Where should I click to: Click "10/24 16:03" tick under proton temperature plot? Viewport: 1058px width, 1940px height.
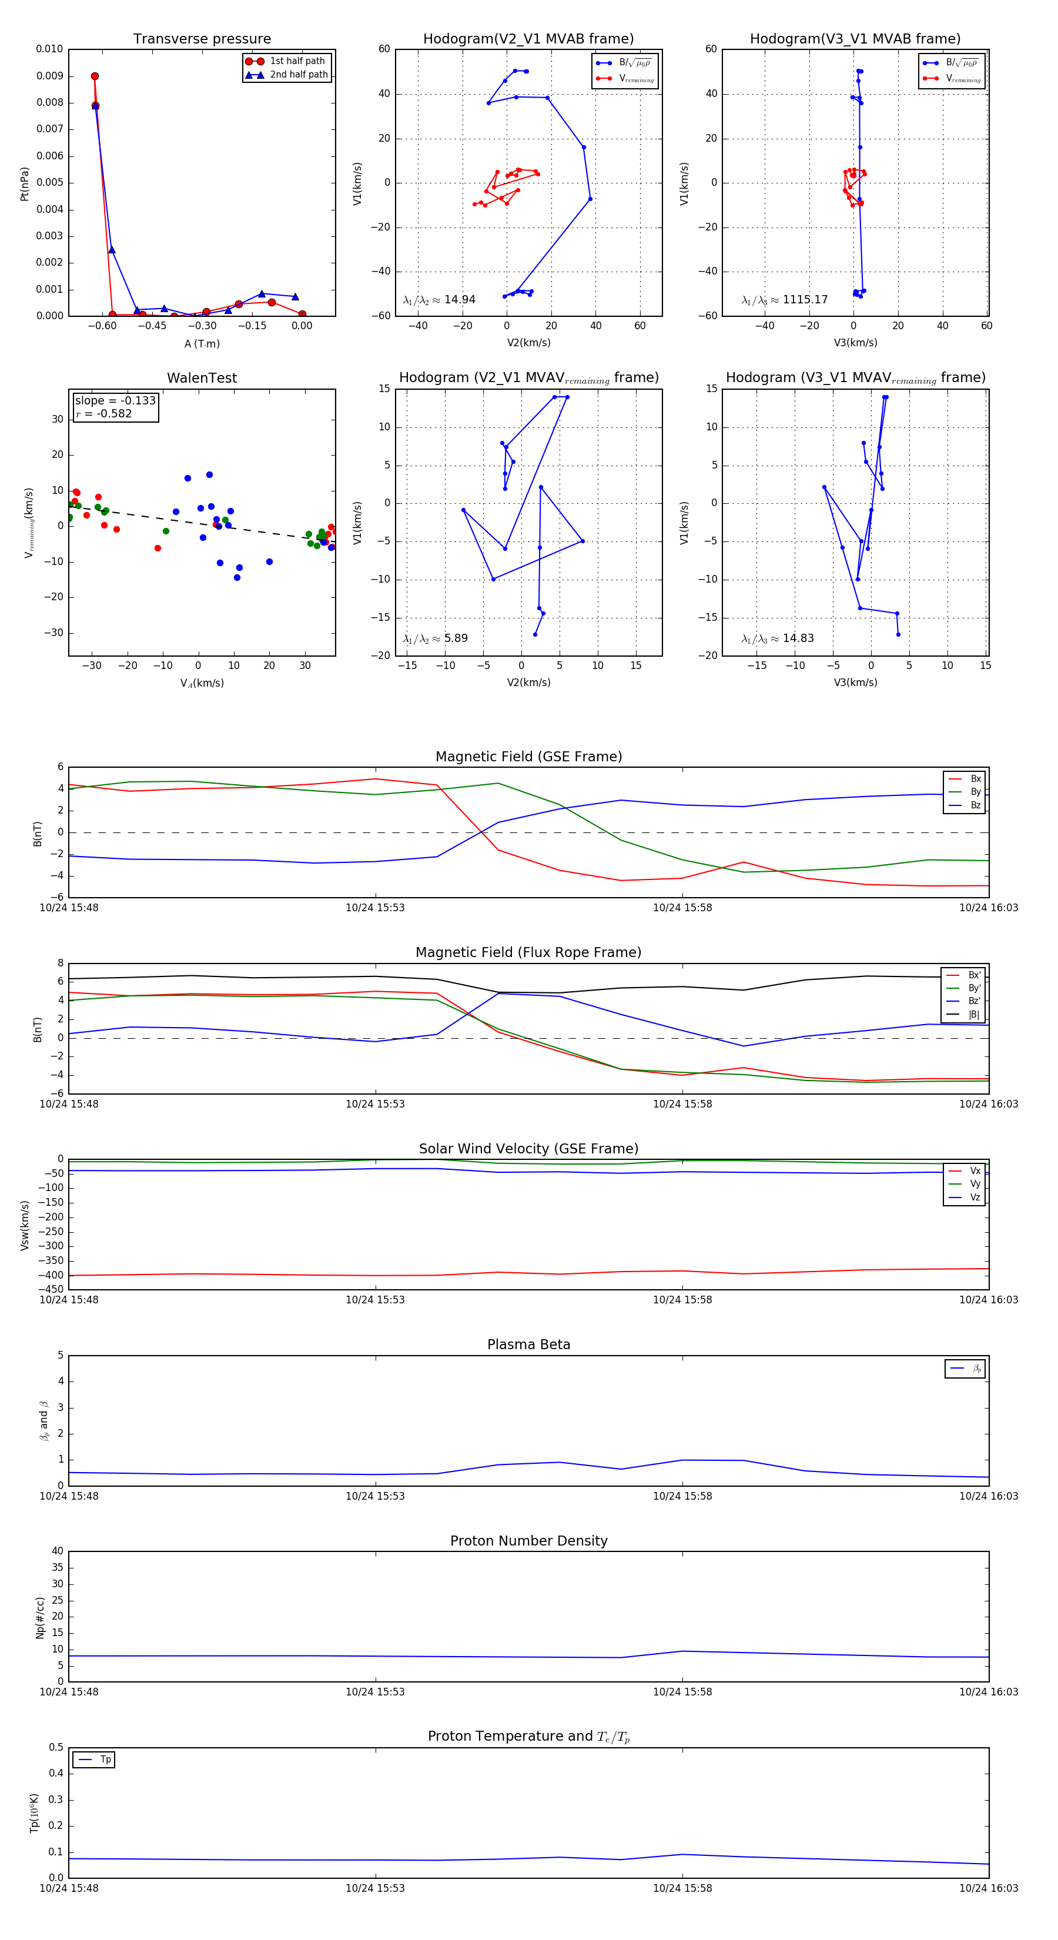pyautogui.click(x=989, y=1888)
